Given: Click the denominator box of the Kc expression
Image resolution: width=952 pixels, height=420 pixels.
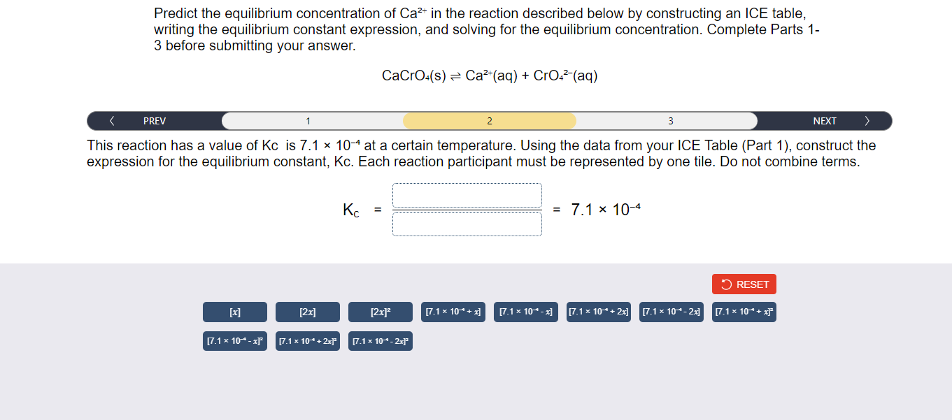Looking at the screenshot, I should click(x=467, y=224).
